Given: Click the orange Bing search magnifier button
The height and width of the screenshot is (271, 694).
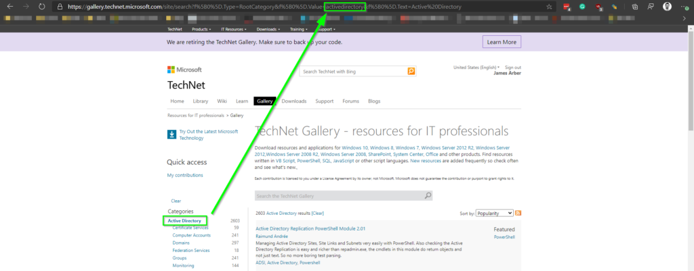Looking at the screenshot, I should [411, 71].
